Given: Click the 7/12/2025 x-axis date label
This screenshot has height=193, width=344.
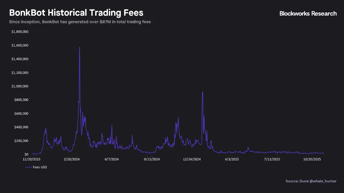Looking at the screenshot, I should click(272, 159).
